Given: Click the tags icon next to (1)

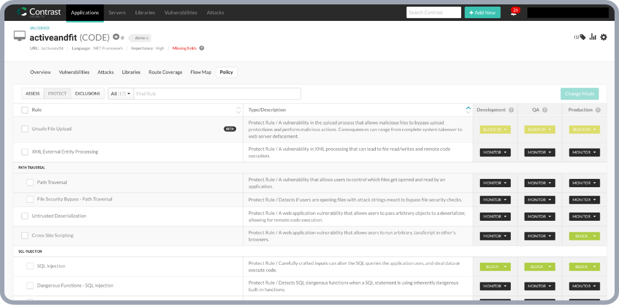Looking at the screenshot, I should click(583, 37).
